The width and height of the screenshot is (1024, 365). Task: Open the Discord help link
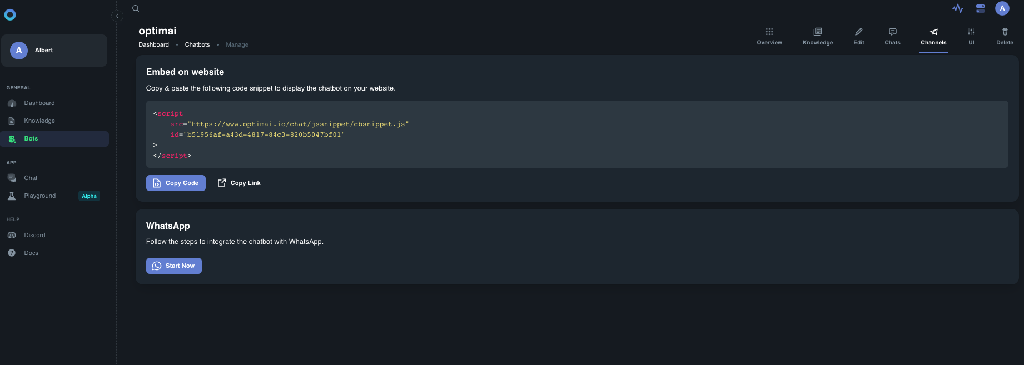point(54,236)
